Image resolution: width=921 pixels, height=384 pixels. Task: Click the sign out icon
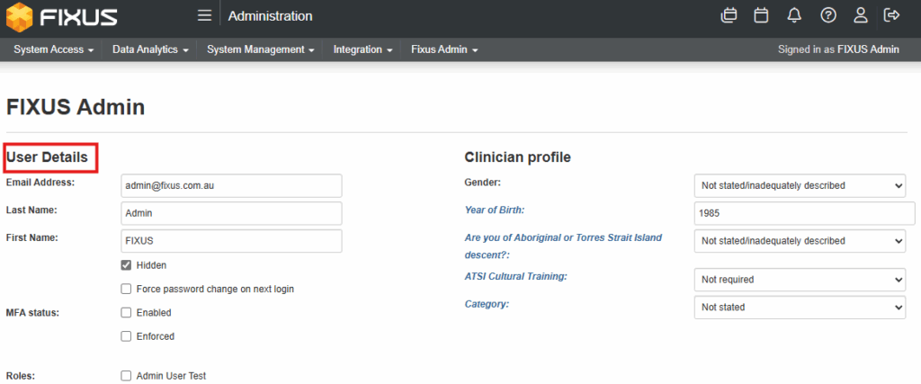tap(891, 15)
